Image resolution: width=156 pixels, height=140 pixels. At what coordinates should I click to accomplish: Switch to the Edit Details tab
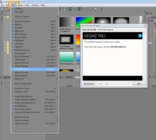[x=7, y=77]
